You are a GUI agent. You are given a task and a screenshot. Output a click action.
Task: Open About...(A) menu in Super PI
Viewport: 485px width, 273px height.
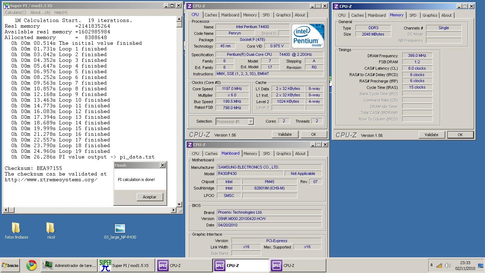(40, 12)
